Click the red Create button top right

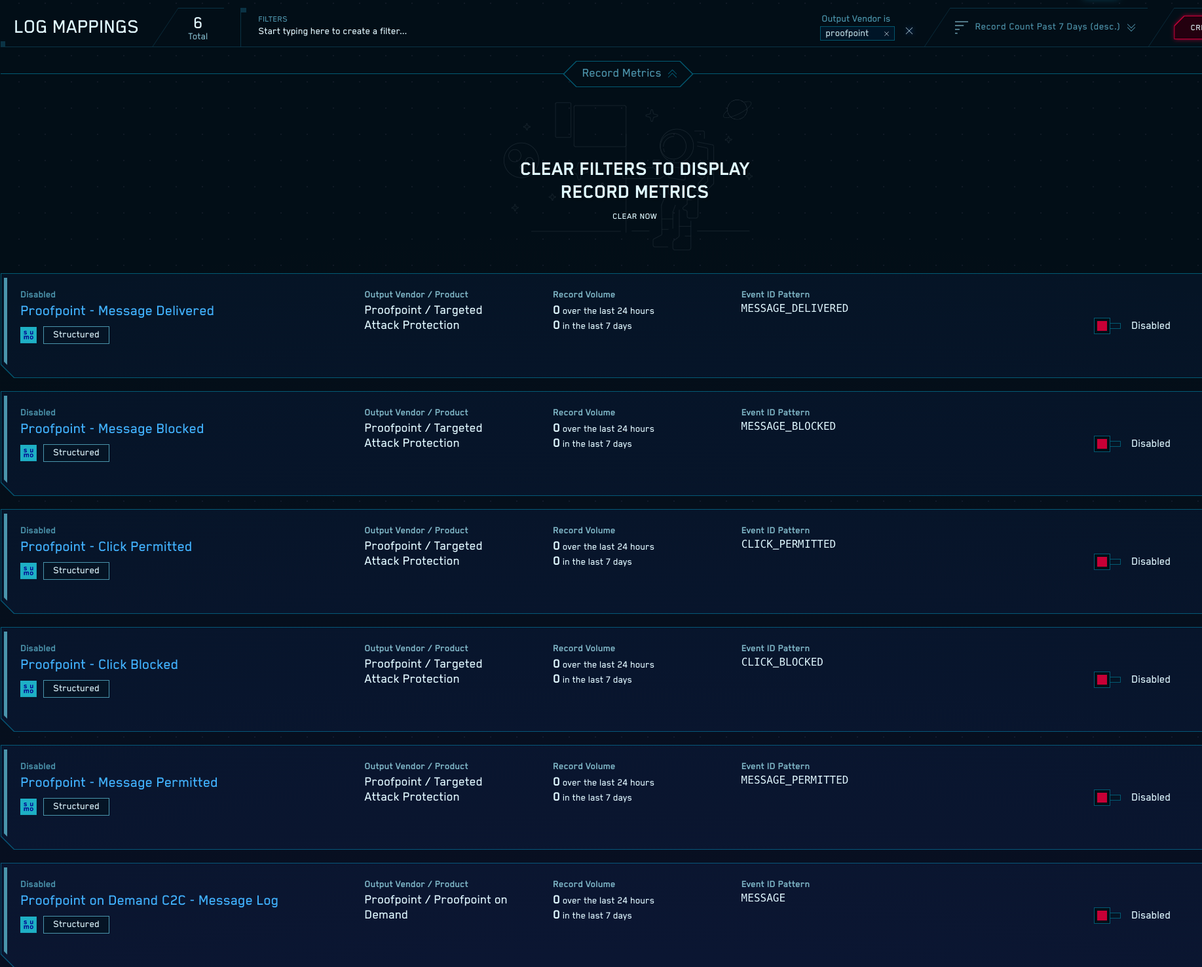(x=1192, y=28)
